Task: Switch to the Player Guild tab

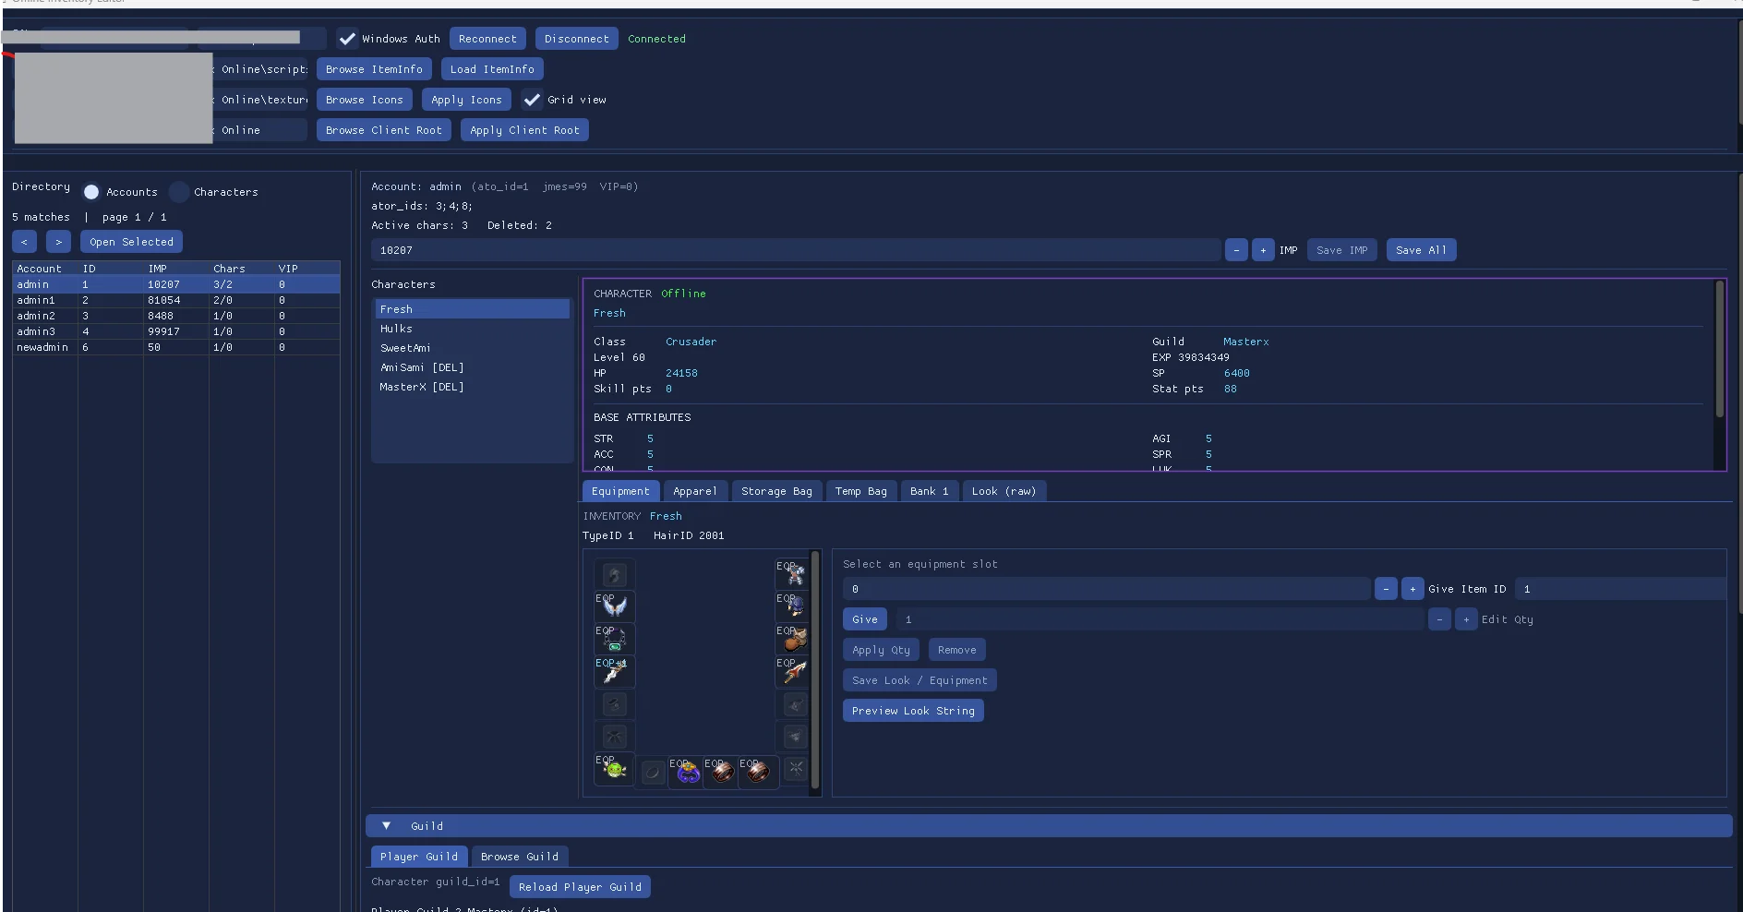Action: 419,857
